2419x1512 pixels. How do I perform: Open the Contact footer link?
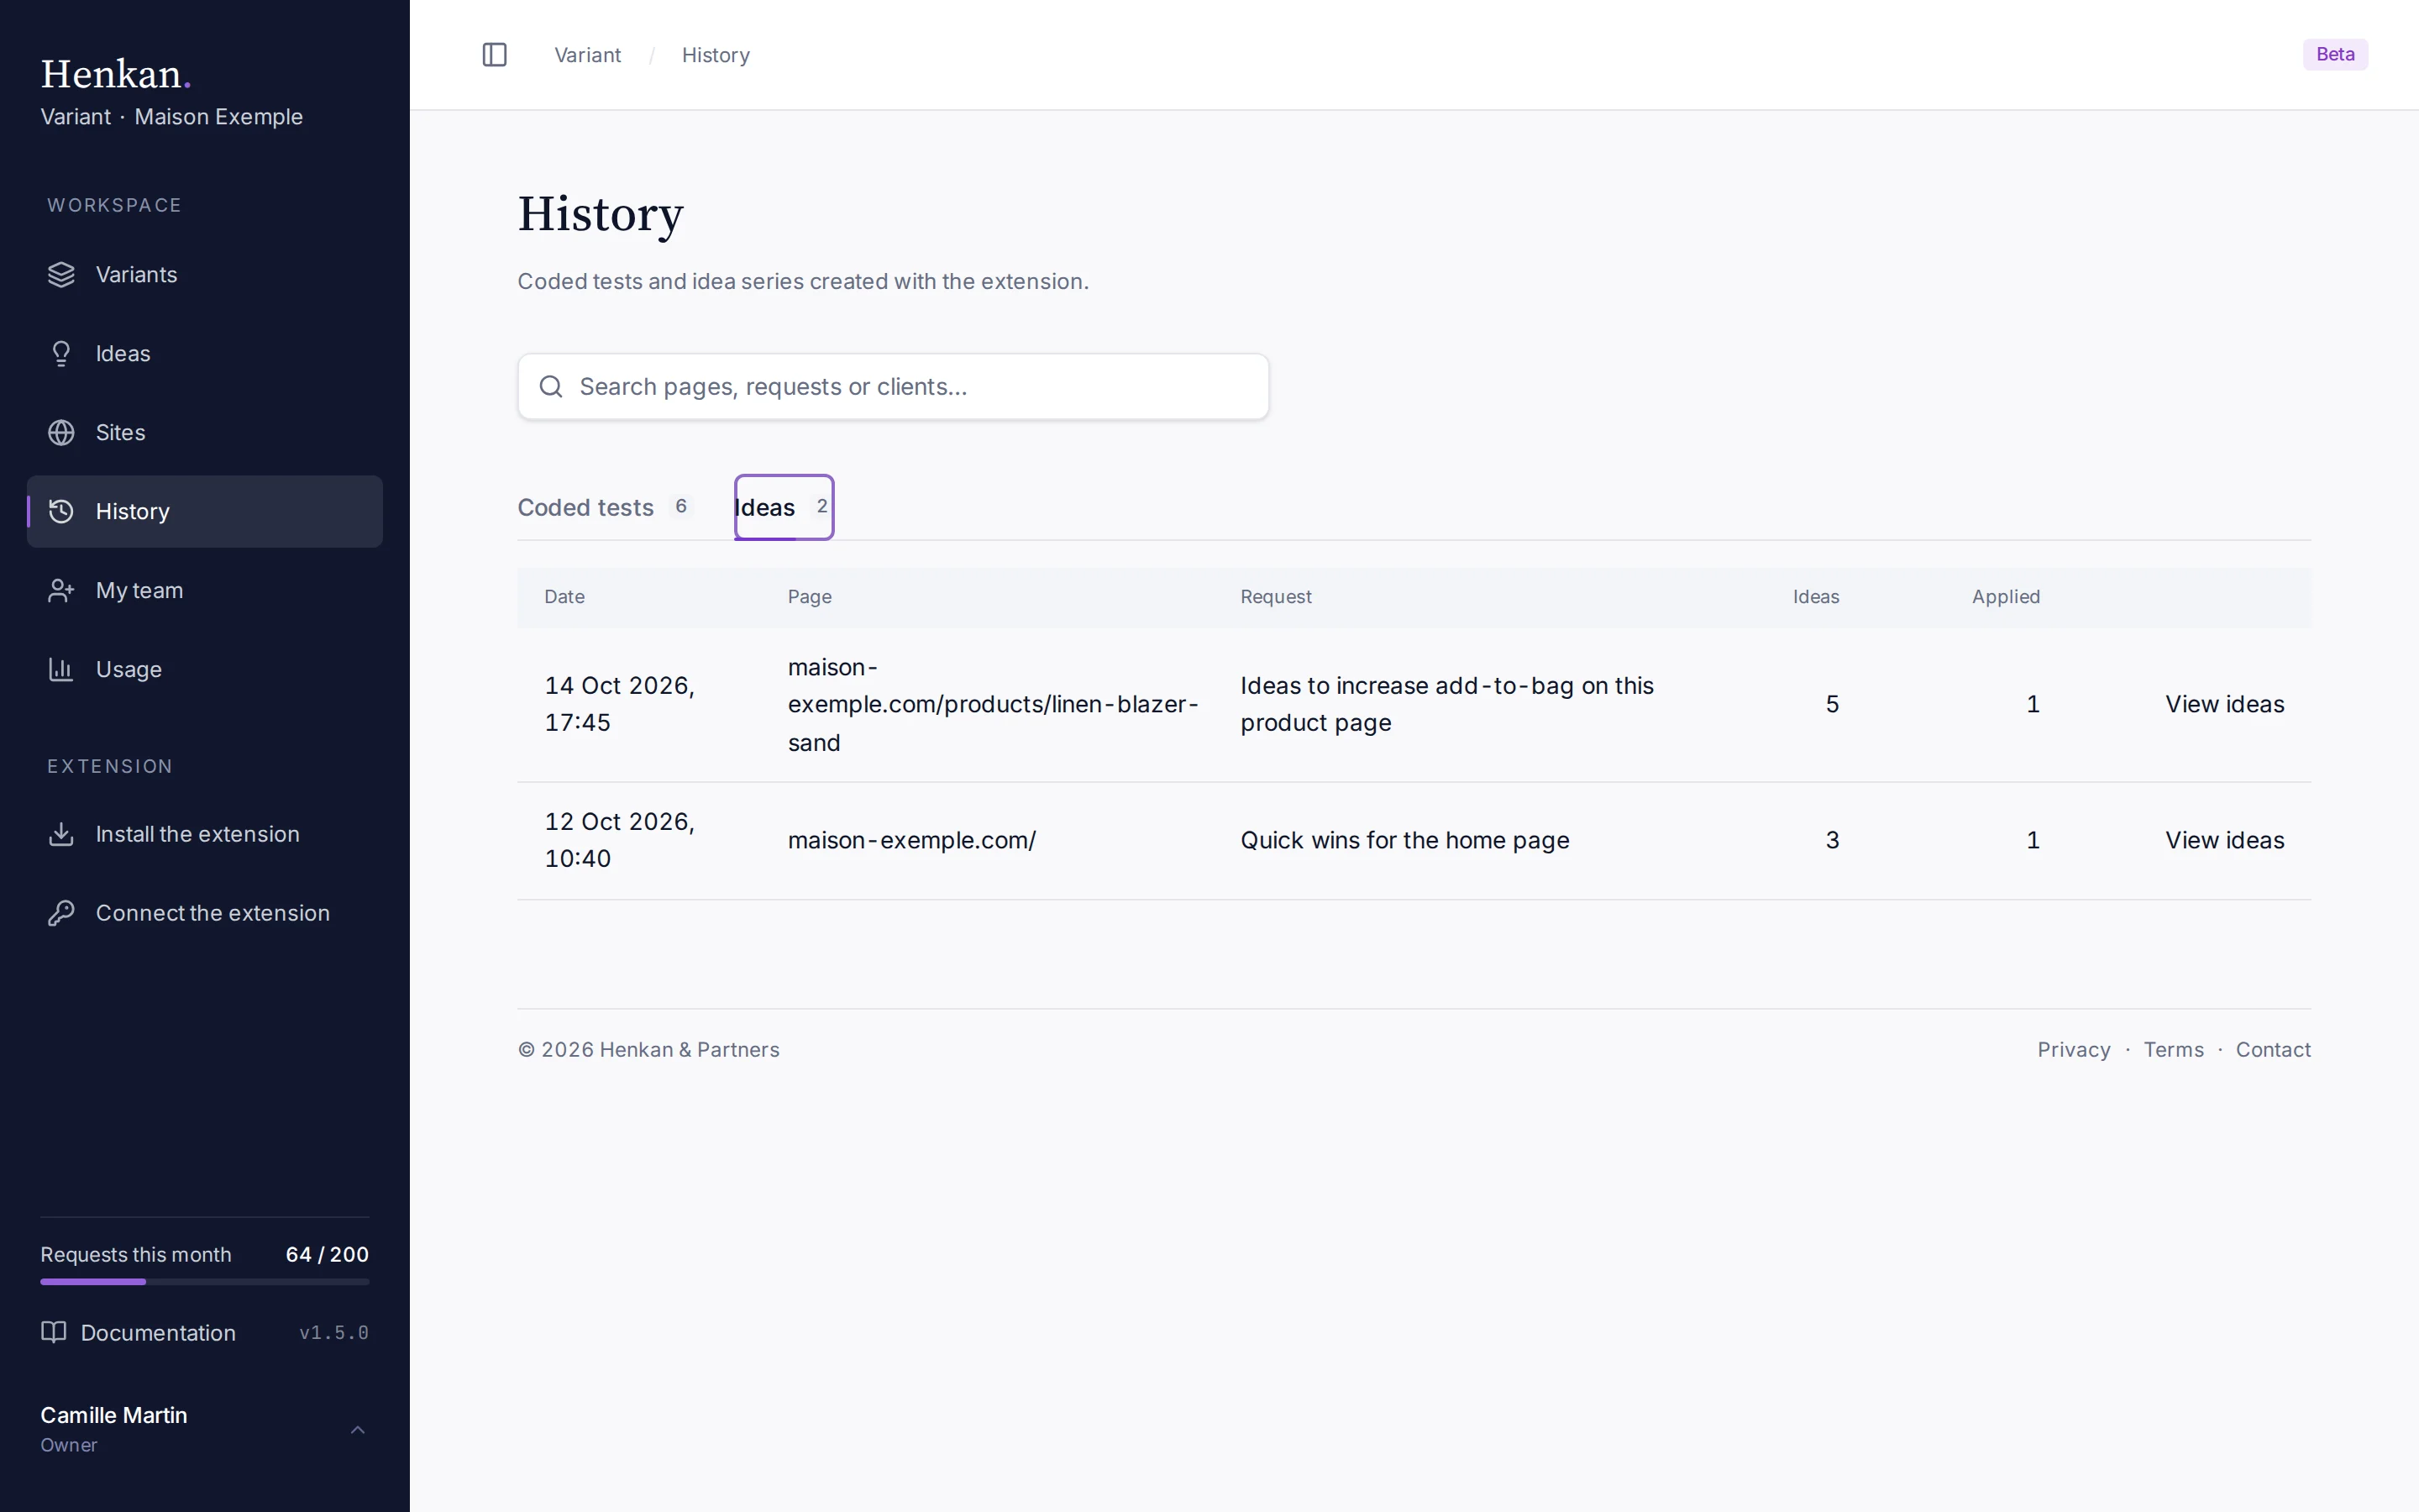point(2273,1050)
